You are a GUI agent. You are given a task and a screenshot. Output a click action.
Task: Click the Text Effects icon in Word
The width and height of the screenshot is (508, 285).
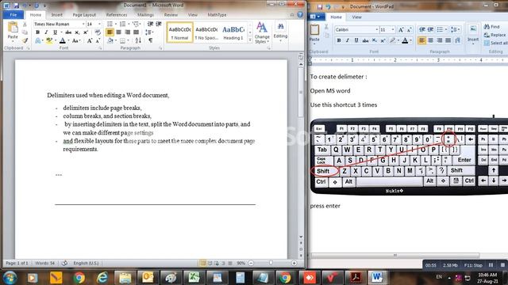38,40
